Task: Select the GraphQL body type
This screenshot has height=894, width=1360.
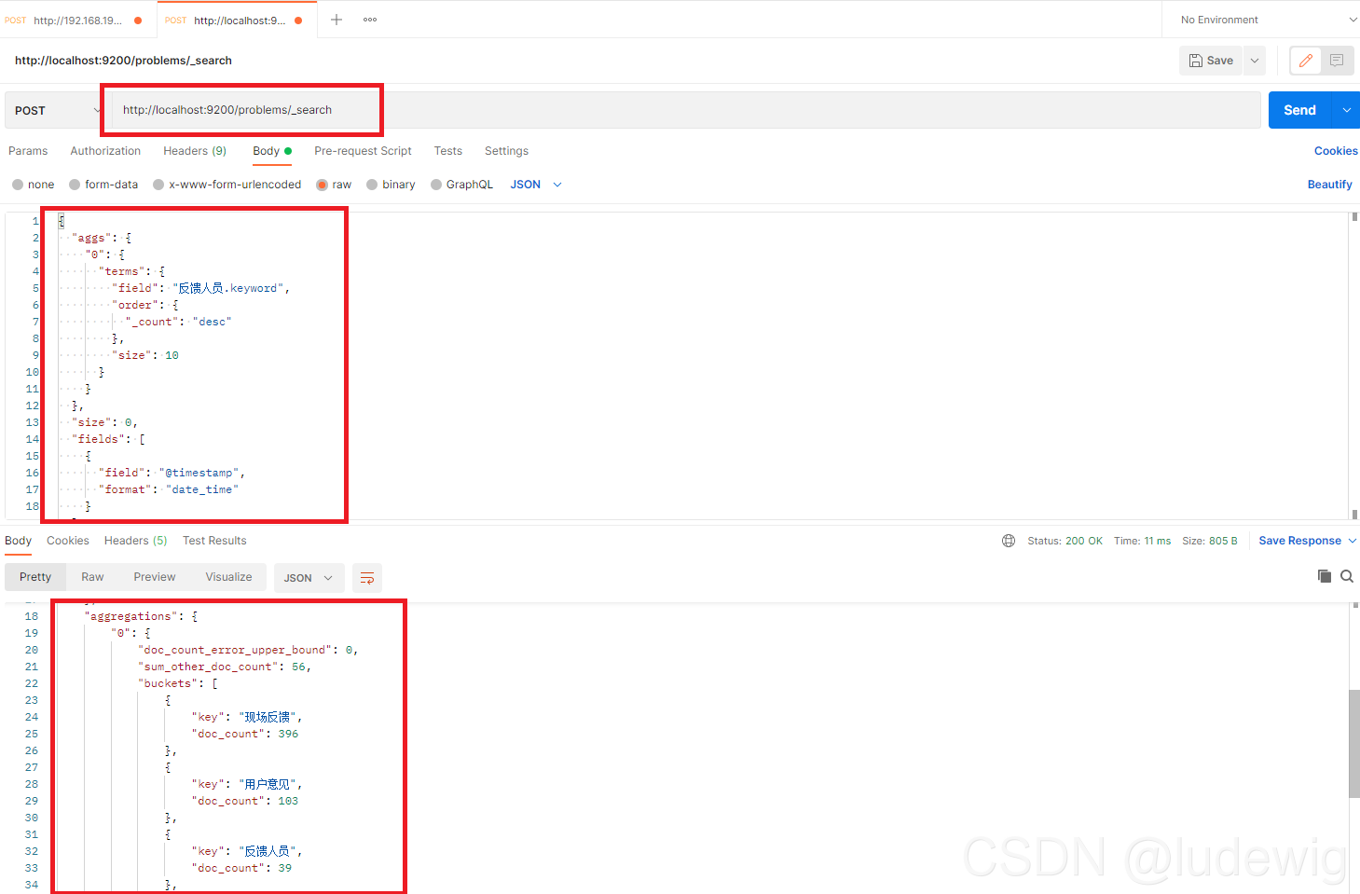Action: (461, 185)
